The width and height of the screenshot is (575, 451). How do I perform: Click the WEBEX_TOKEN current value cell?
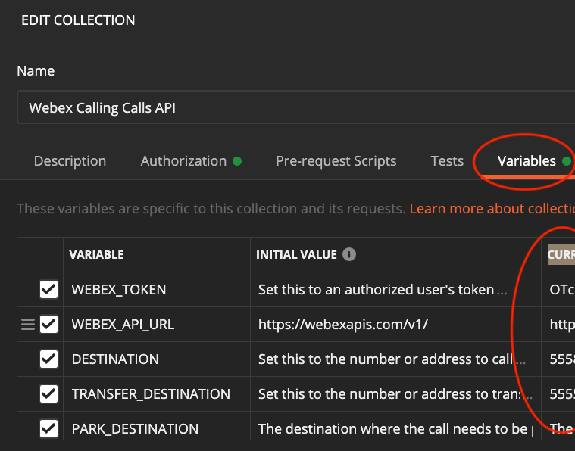[558, 289]
